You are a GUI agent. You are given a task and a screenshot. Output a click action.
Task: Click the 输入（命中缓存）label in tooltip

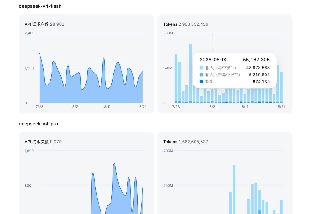tap(221, 68)
